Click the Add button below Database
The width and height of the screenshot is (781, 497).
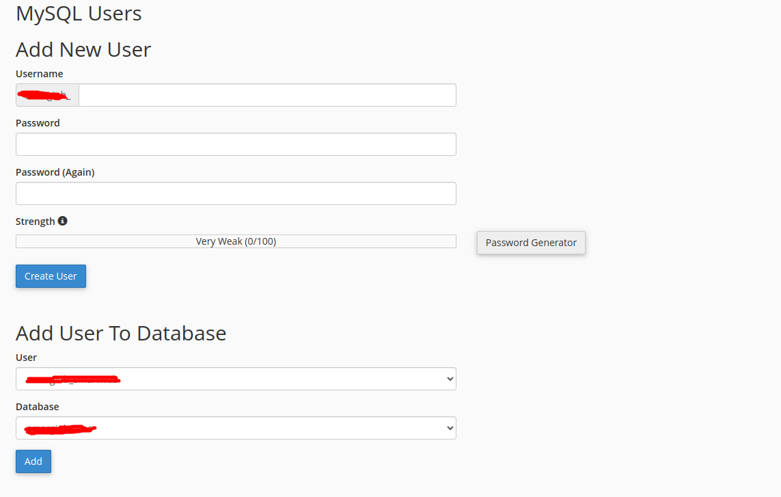coord(33,461)
